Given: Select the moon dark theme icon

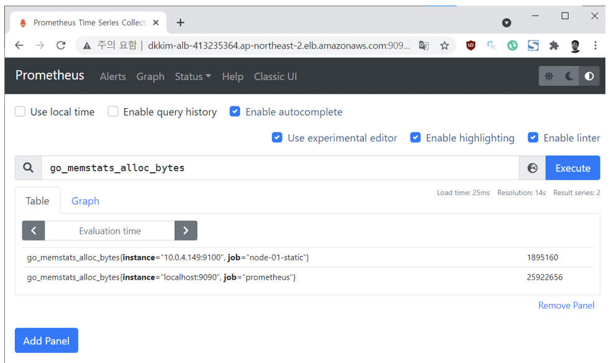Looking at the screenshot, I should 569,76.
